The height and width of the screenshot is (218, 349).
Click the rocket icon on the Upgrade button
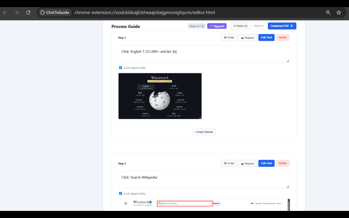(x=211, y=26)
